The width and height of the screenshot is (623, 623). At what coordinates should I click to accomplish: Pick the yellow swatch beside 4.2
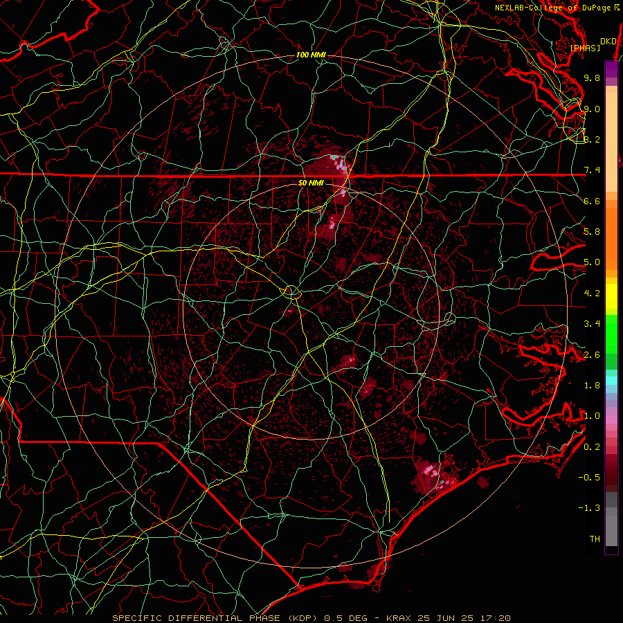point(611,296)
